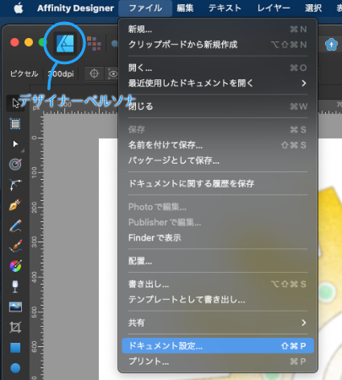Choose Finder で表示

tap(218, 238)
